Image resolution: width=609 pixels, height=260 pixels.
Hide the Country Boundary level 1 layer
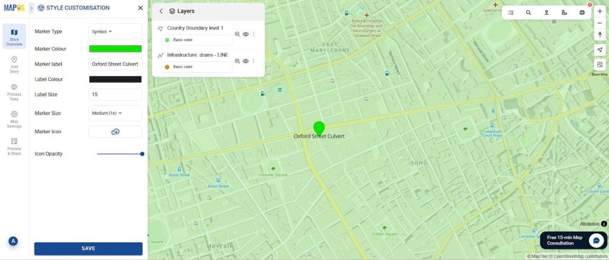[x=246, y=34]
